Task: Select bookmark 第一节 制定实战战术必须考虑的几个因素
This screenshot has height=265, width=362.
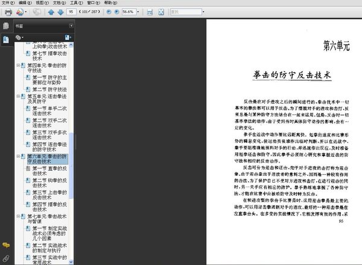Action: 49,233
